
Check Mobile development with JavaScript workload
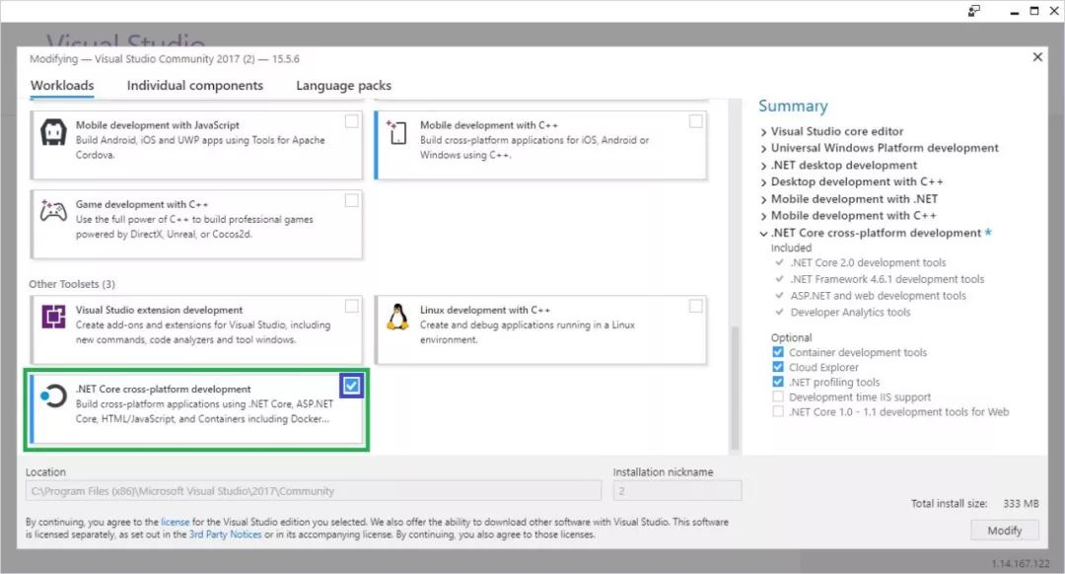point(351,121)
